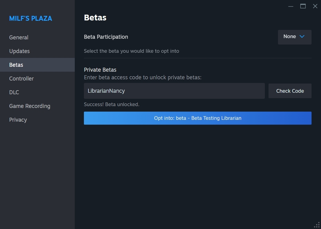The width and height of the screenshot is (321, 229).
Task: Open the General settings section
Action: pos(19,38)
